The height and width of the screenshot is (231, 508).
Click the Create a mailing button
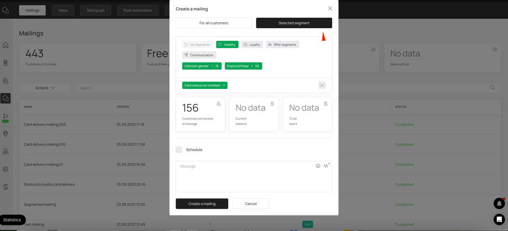point(202,204)
